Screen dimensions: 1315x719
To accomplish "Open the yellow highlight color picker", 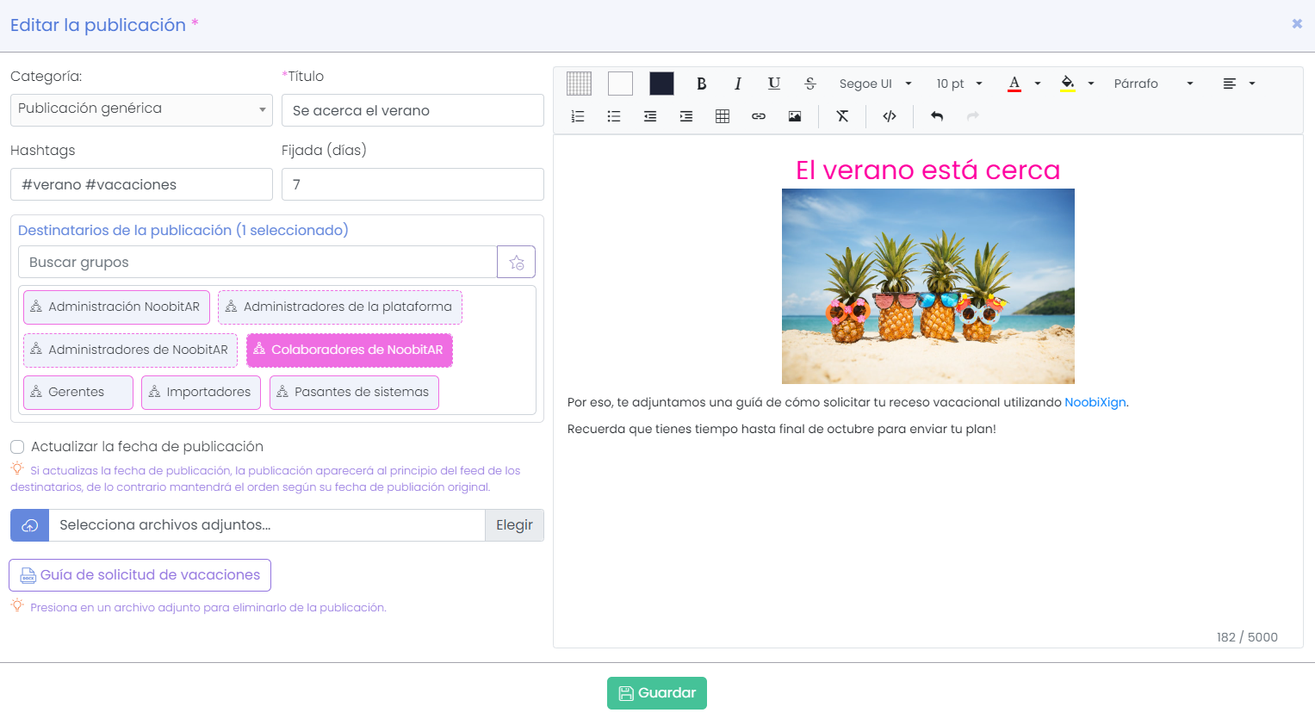I will tap(1078, 83).
